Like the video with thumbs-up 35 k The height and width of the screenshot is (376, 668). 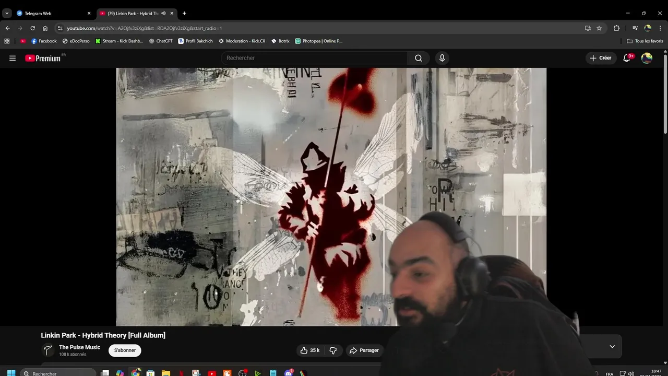pos(309,350)
